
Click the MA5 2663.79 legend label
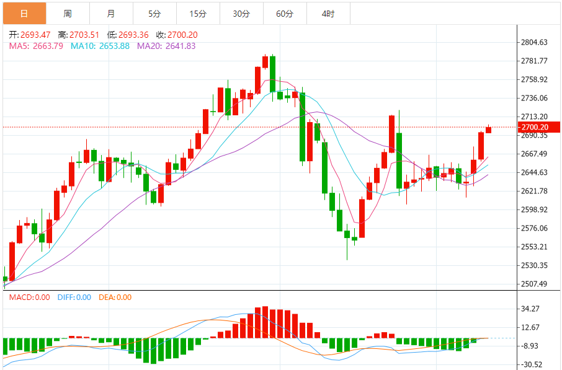pos(36,46)
